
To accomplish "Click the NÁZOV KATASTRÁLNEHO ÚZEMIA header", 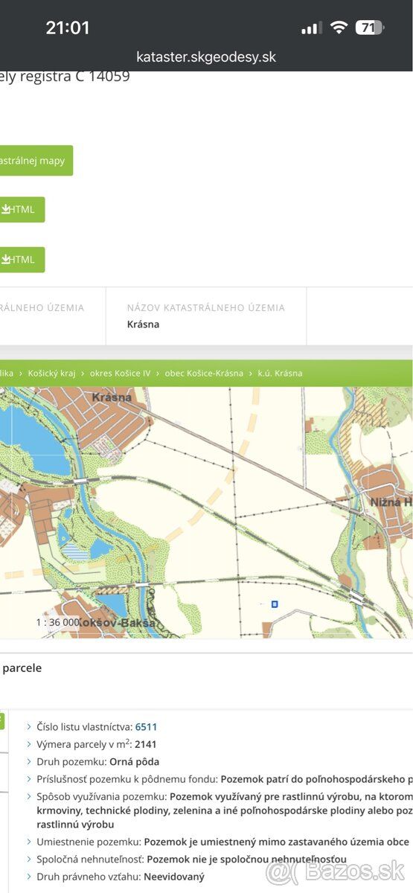I will [206, 307].
